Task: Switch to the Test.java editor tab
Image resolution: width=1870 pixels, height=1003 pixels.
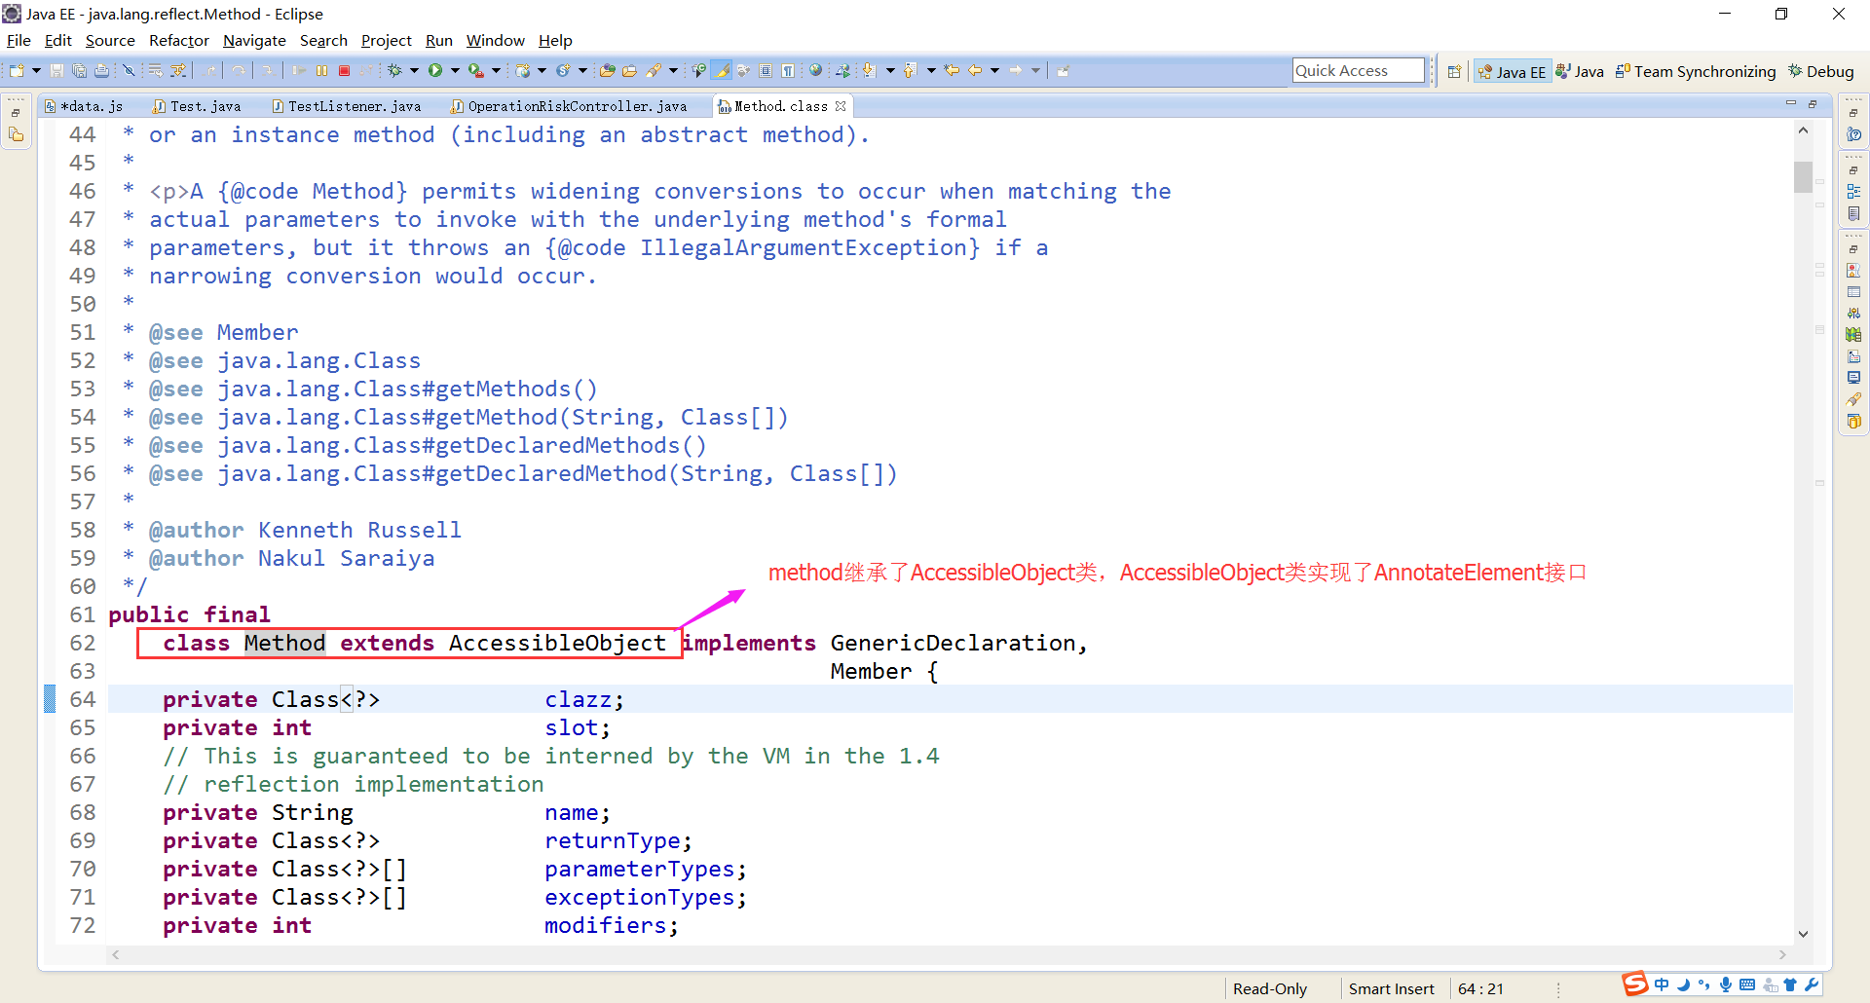Action: point(205,105)
